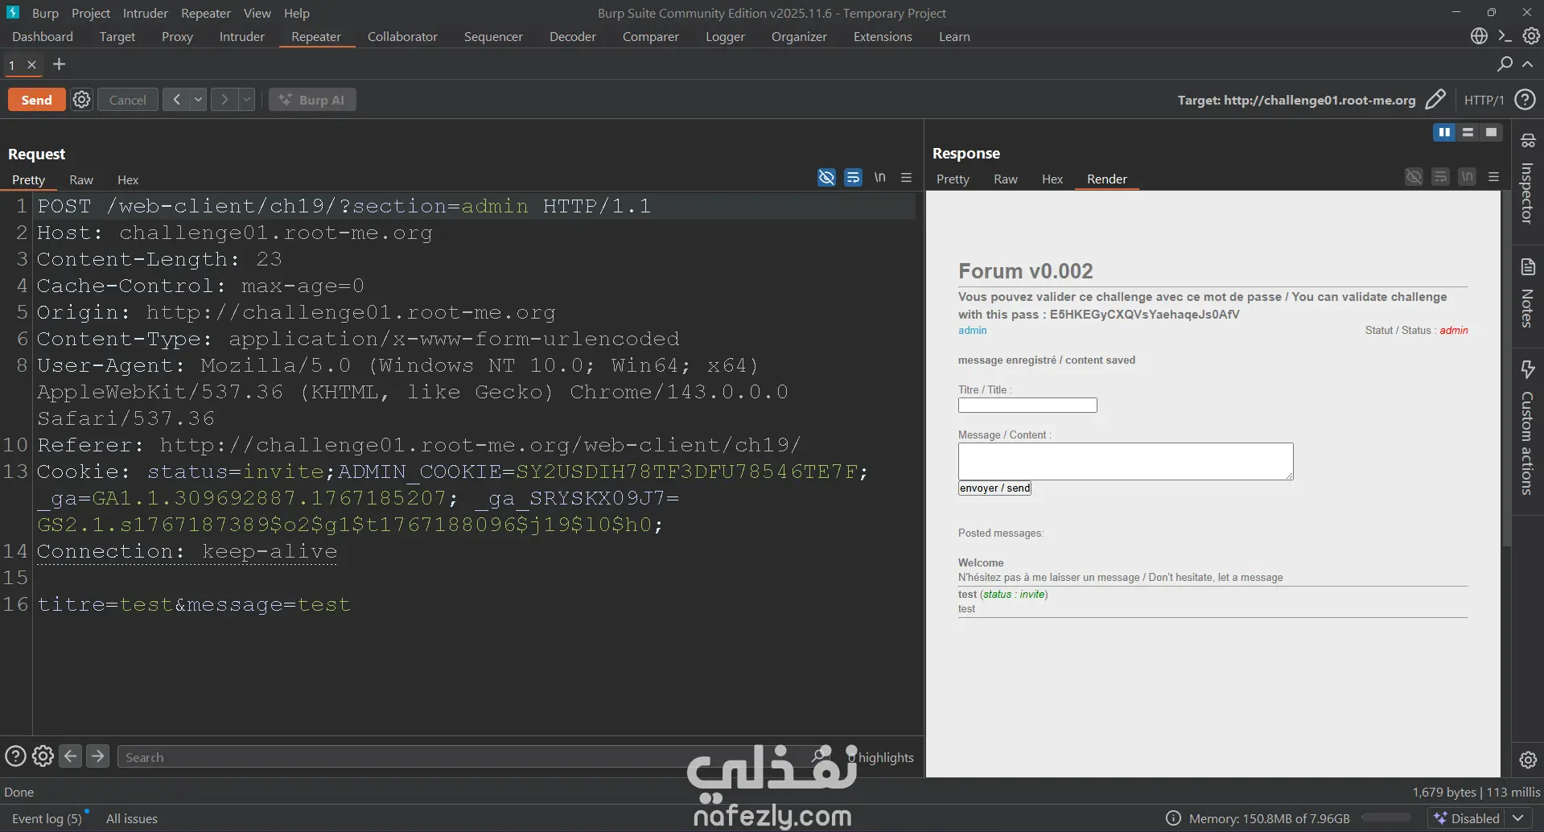Screen dimensions: 1544x832
Task: Toggle response show newline characters
Action: pyautogui.click(x=1467, y=176)
